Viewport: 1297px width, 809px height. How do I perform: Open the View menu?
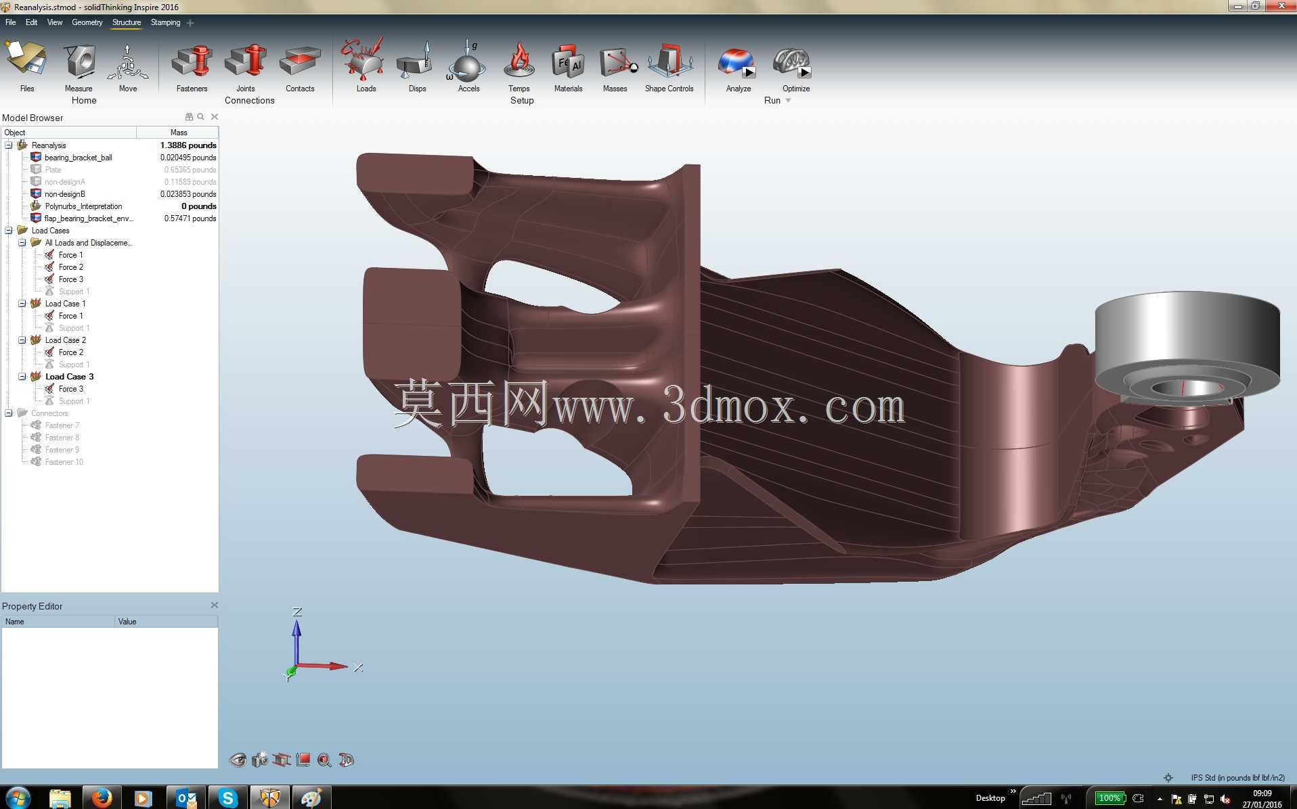pyautogui.click(x=55, y=22)
